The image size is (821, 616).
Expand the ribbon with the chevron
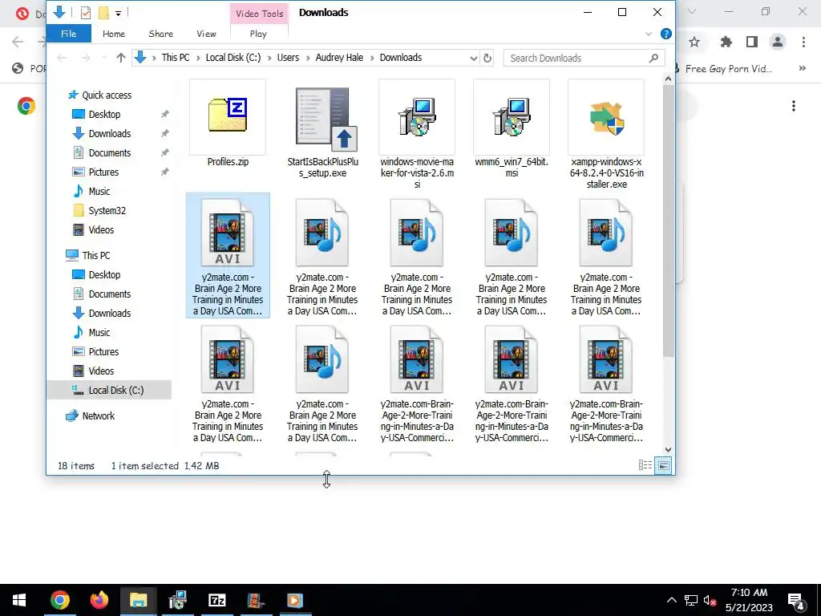648,34
